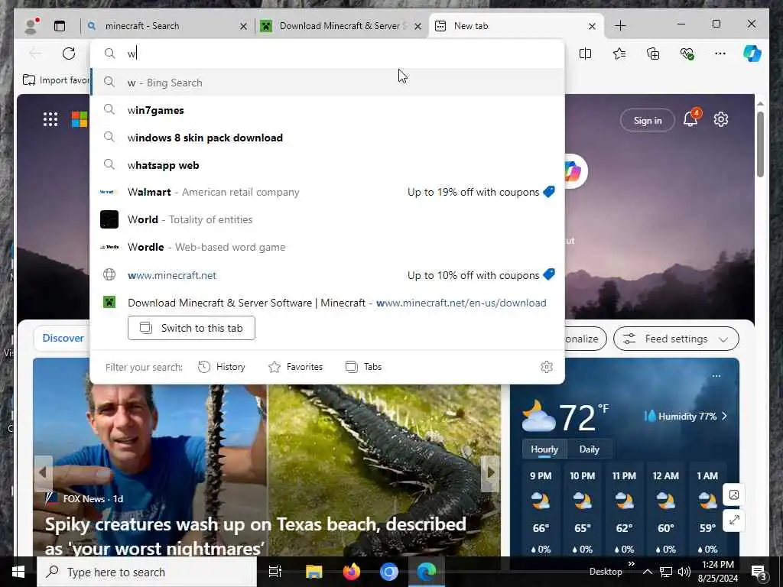Select Walmart American retail company suggestion
The image size is (783, 587).
tap(327, 192)
